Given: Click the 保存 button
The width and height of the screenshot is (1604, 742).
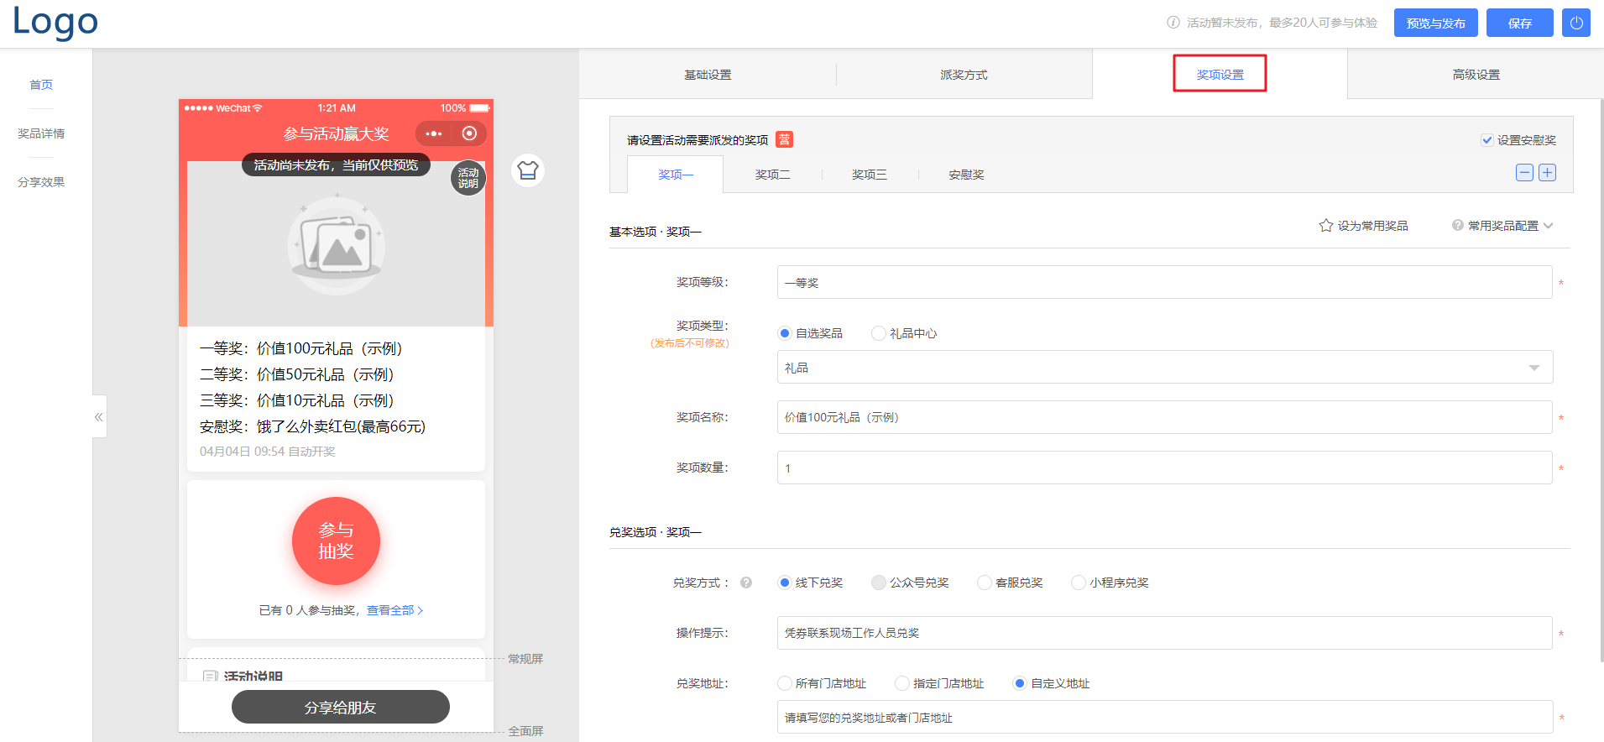Looking at the screenshot, I should pos(1520,23).
